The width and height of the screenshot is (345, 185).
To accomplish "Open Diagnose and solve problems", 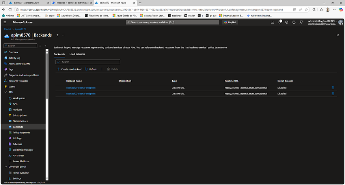I will coord(23,75).
